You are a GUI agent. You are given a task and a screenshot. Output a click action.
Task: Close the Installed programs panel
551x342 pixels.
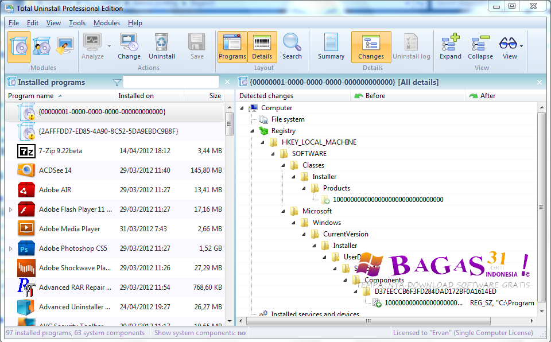[227, 82]
